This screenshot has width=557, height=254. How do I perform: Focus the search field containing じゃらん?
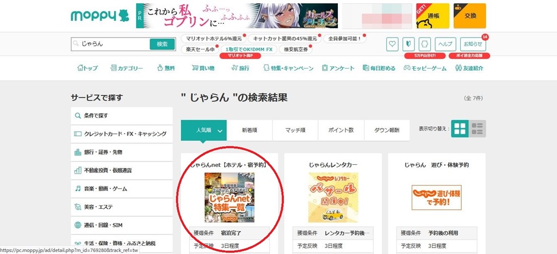click(x=110, y=44)
